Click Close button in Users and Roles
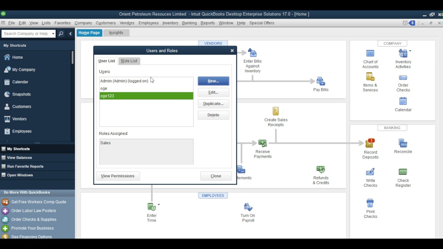 coord(216,176)
